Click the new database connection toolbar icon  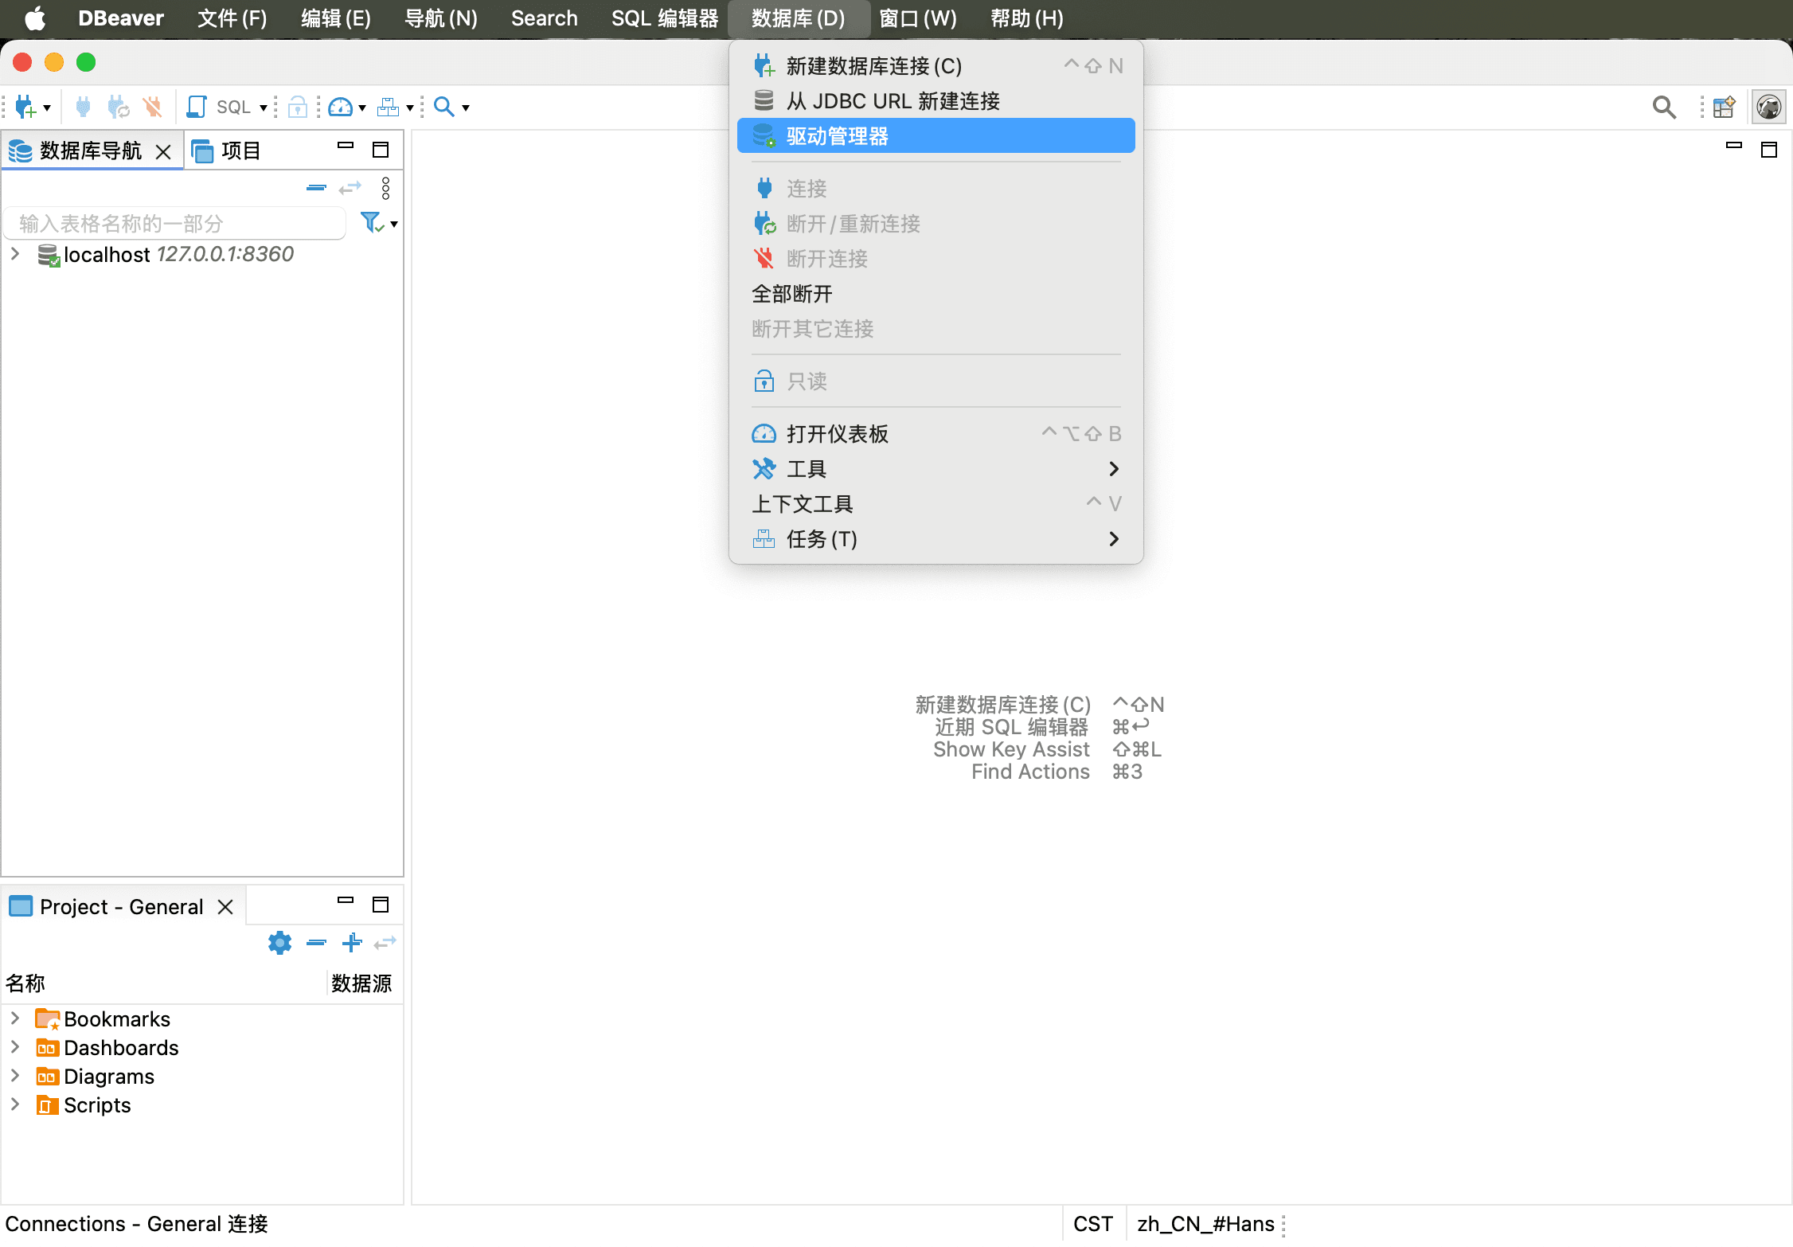[25, 107]
